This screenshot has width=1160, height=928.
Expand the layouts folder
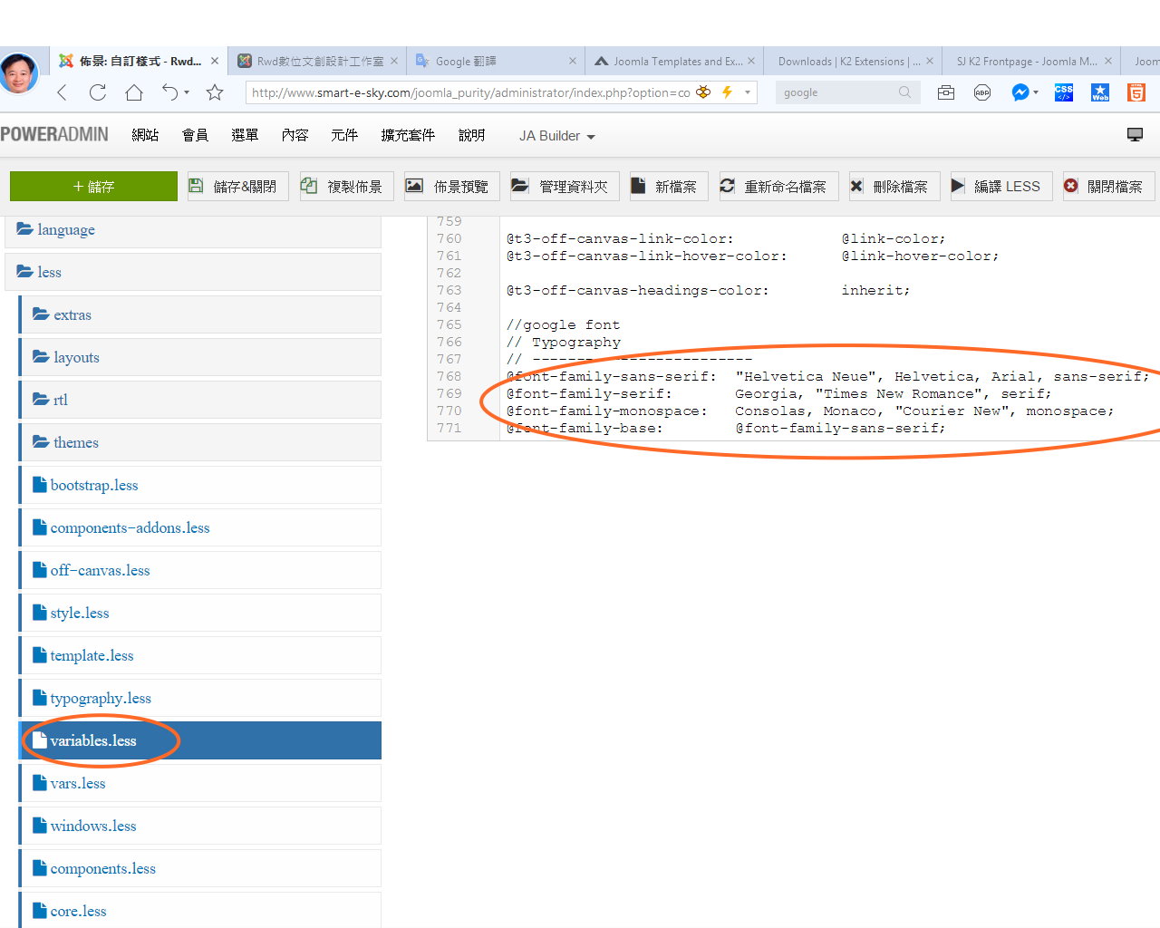click(76, 357)
